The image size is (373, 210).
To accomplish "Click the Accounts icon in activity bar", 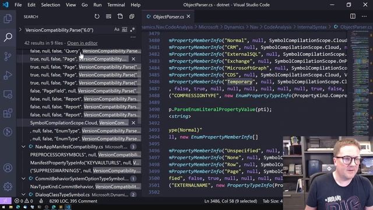I will tap(8, 168).
